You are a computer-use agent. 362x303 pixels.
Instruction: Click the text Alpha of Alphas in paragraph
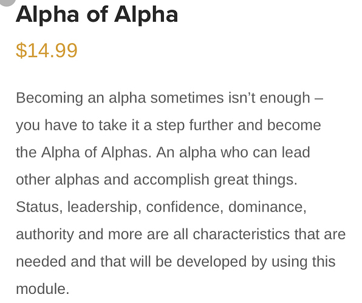pyautogui.click(x=95, y=153)
